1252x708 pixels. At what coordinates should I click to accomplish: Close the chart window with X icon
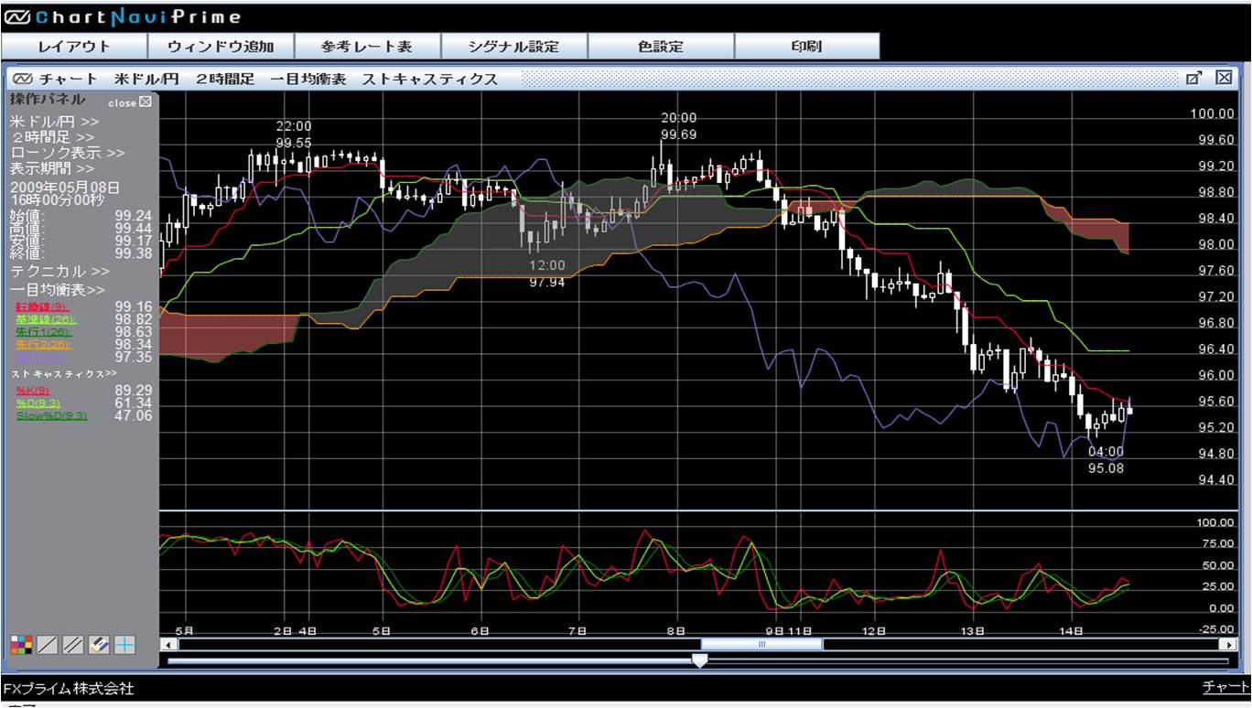click(1224, 78)
